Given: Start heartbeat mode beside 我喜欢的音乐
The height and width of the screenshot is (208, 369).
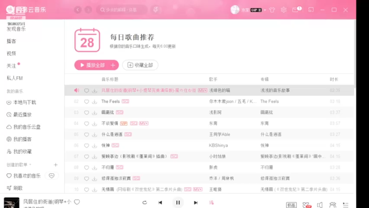Looking at the screenshot, I should [x=52, y=176].
